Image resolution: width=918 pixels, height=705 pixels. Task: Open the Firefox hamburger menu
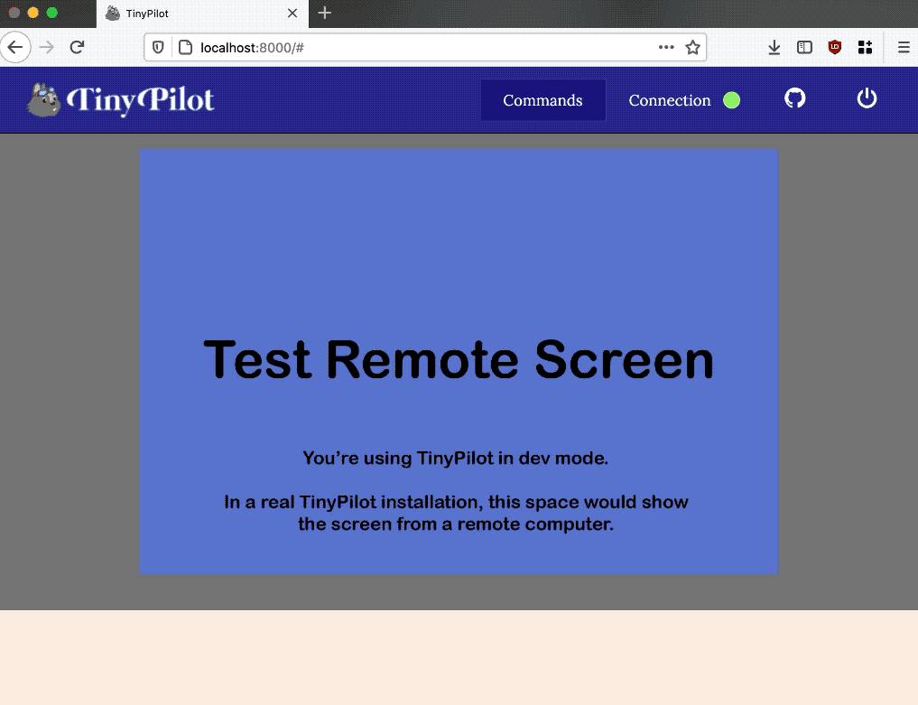[x=904, y=46]
